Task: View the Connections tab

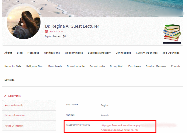Action: (123, 53)
